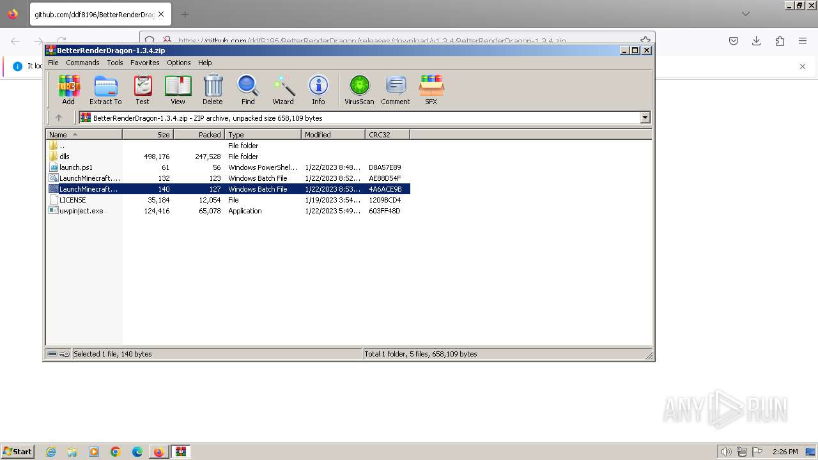Select the LICENSE file
The image size is (818, 460).
[228, 200]
